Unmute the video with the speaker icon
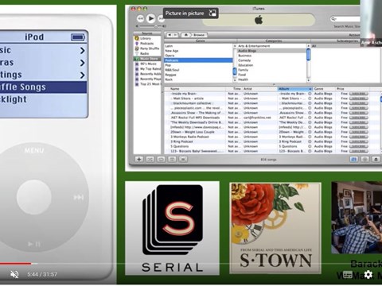 pyautogui.click(x=14, y=274)
